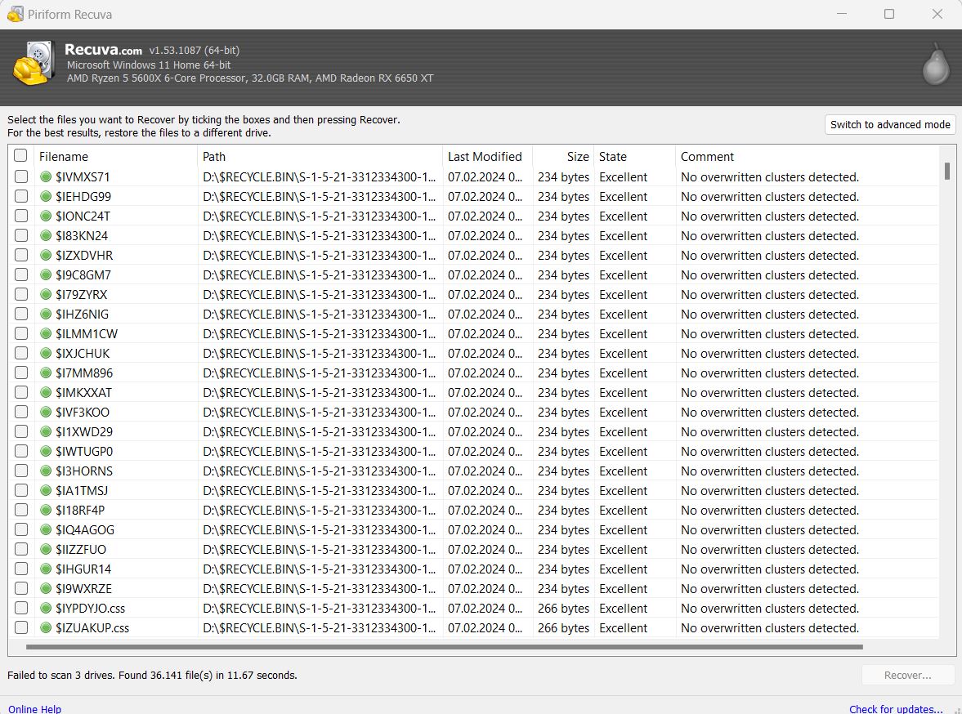Sort by Last Modified column header
The height and width of the screenshot is (714, 962).
coord(487,156)
